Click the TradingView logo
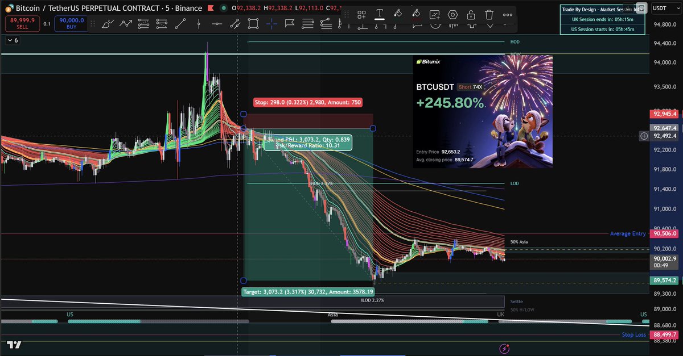683x356 pixels. [14, 346]
